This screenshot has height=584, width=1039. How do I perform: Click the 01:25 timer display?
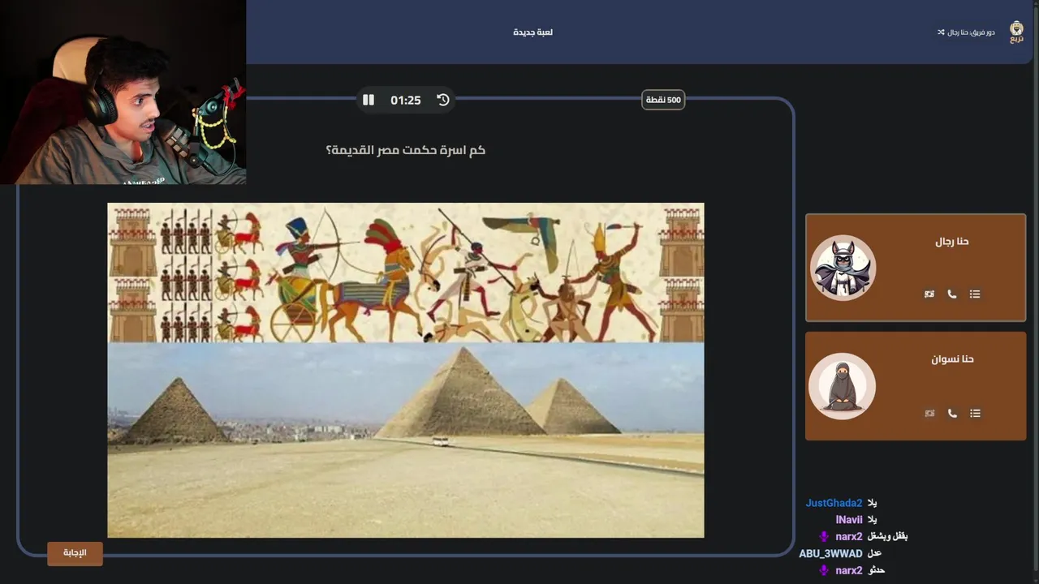406,100
